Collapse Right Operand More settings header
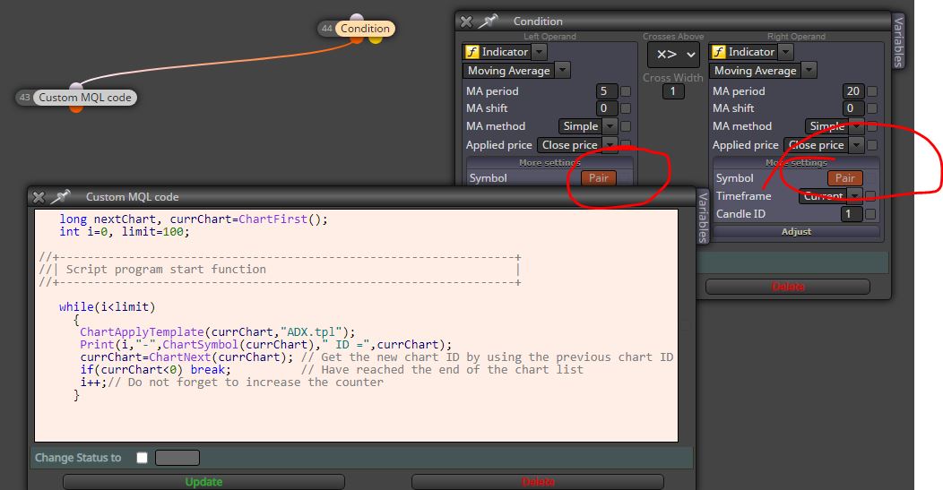This screenshot has height=490, width=943. 796,163
